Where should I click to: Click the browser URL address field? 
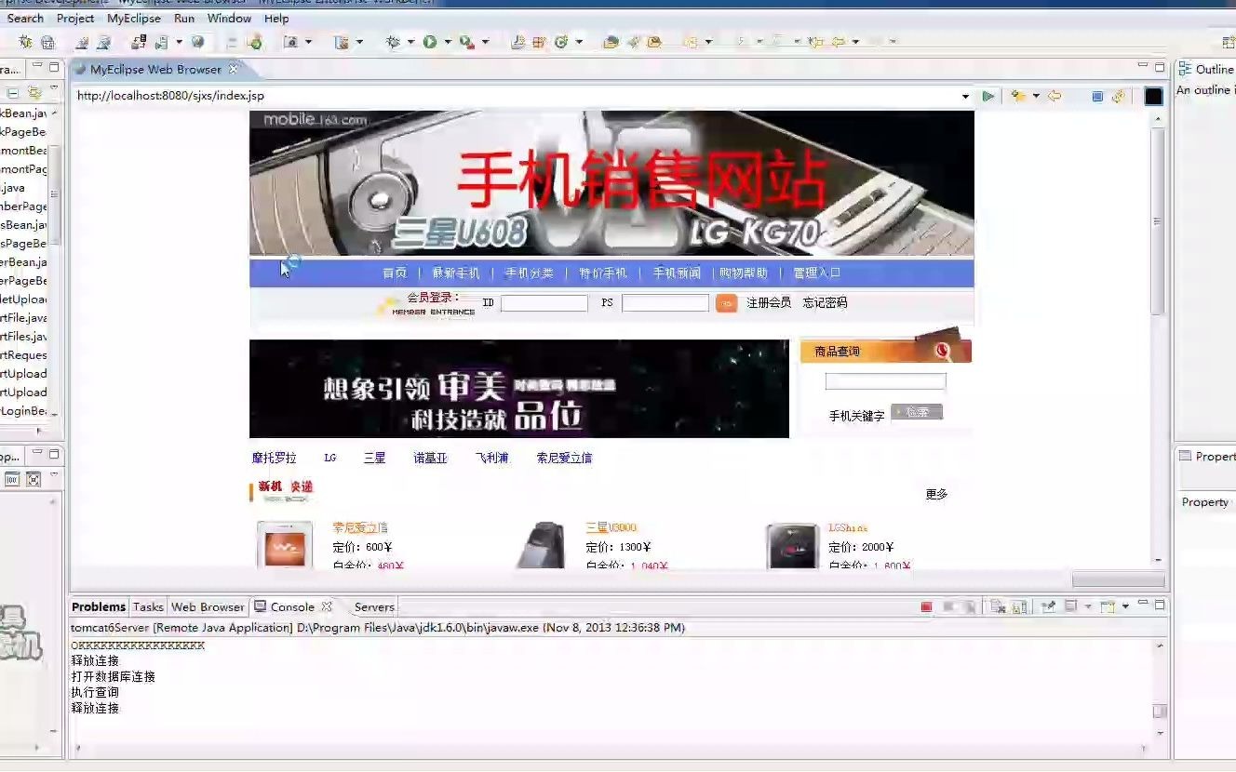click(517, 96)
